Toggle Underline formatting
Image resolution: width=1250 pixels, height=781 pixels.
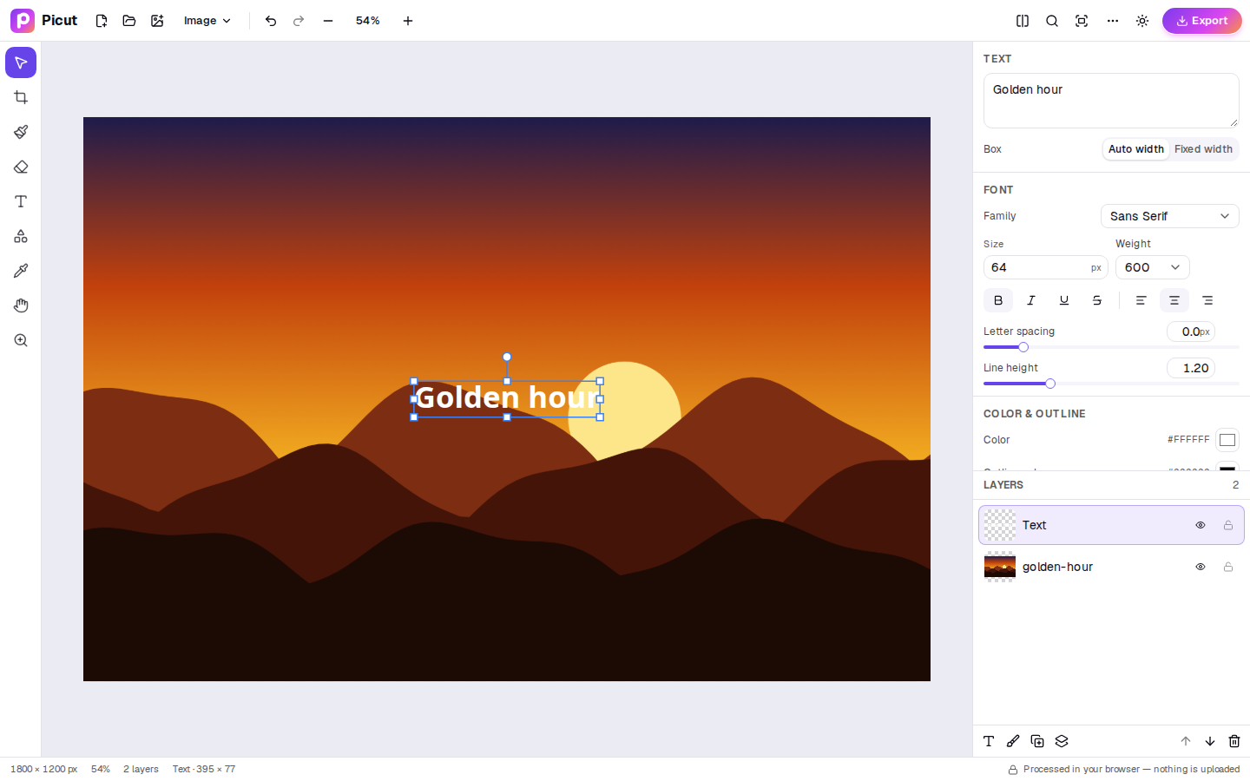(x=1064, y=300)
